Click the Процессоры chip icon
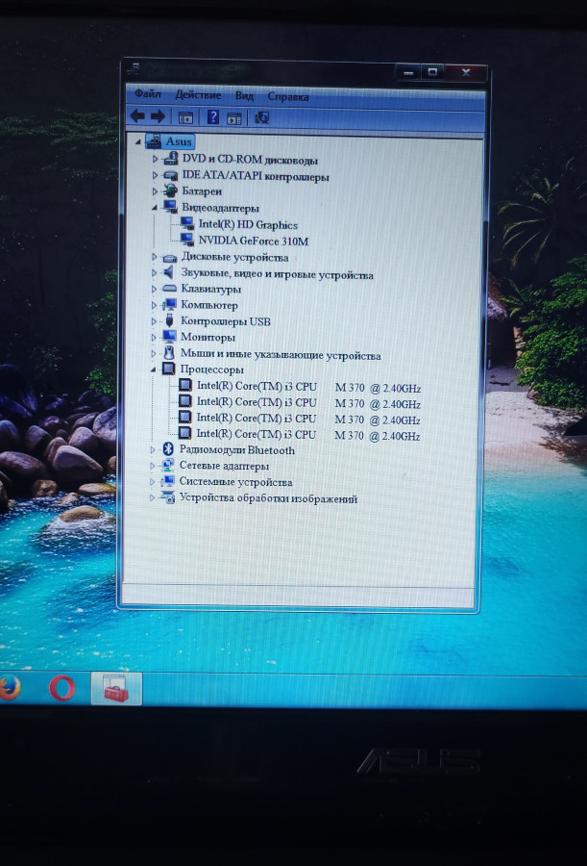The image size is (587, 866). 168,369
